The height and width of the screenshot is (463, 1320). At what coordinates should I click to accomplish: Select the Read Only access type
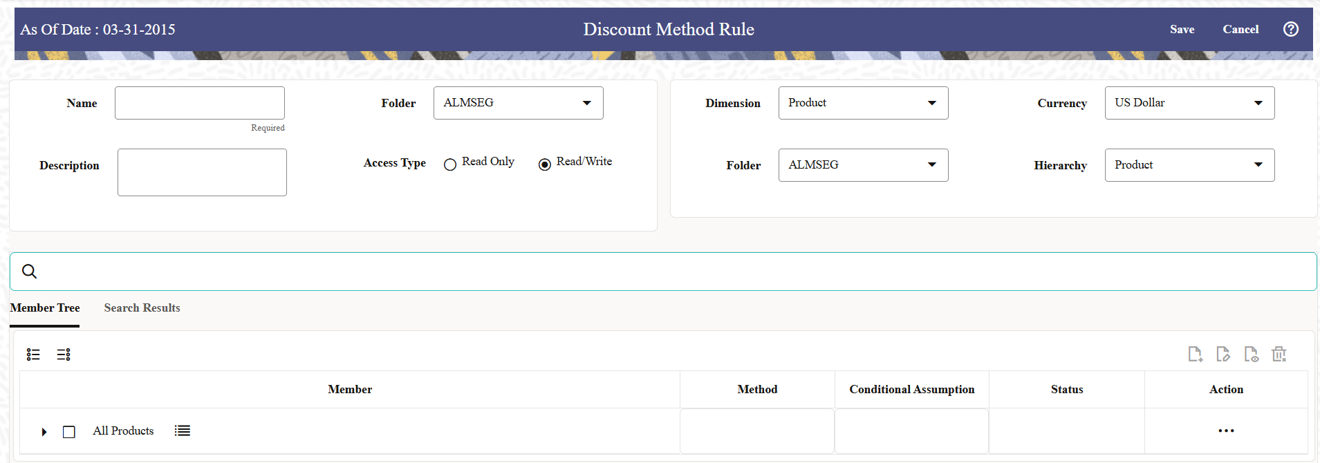point(450,164)
